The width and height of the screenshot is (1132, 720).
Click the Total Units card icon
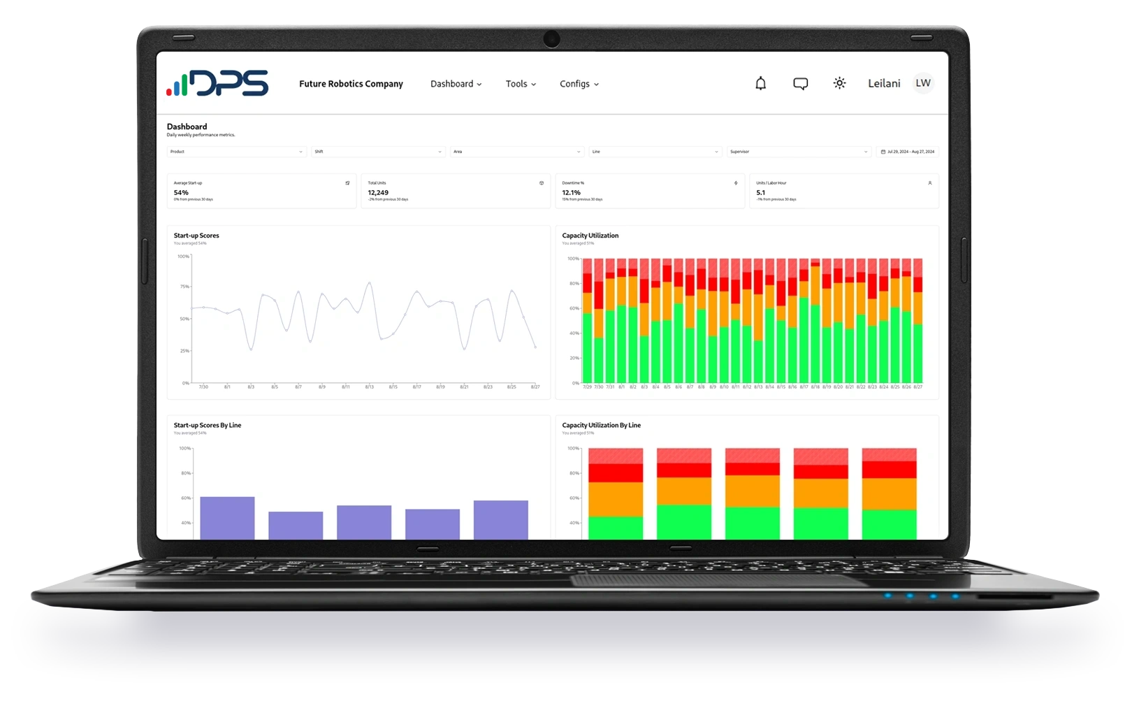542,183
